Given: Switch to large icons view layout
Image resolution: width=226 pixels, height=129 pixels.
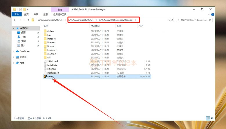Looking at the screenshot, I should [x=212, y=118].
